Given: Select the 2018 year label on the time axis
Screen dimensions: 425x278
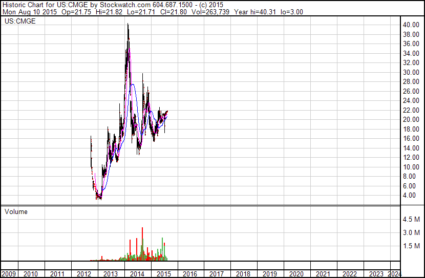Looking at the screenshot, I should tap(243, 274).
